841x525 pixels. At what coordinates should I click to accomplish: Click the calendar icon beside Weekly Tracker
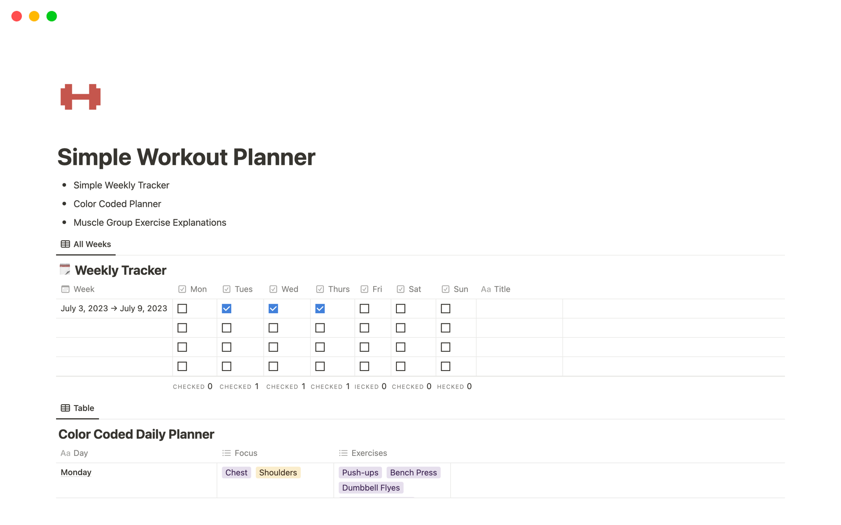tap(65, 269)
